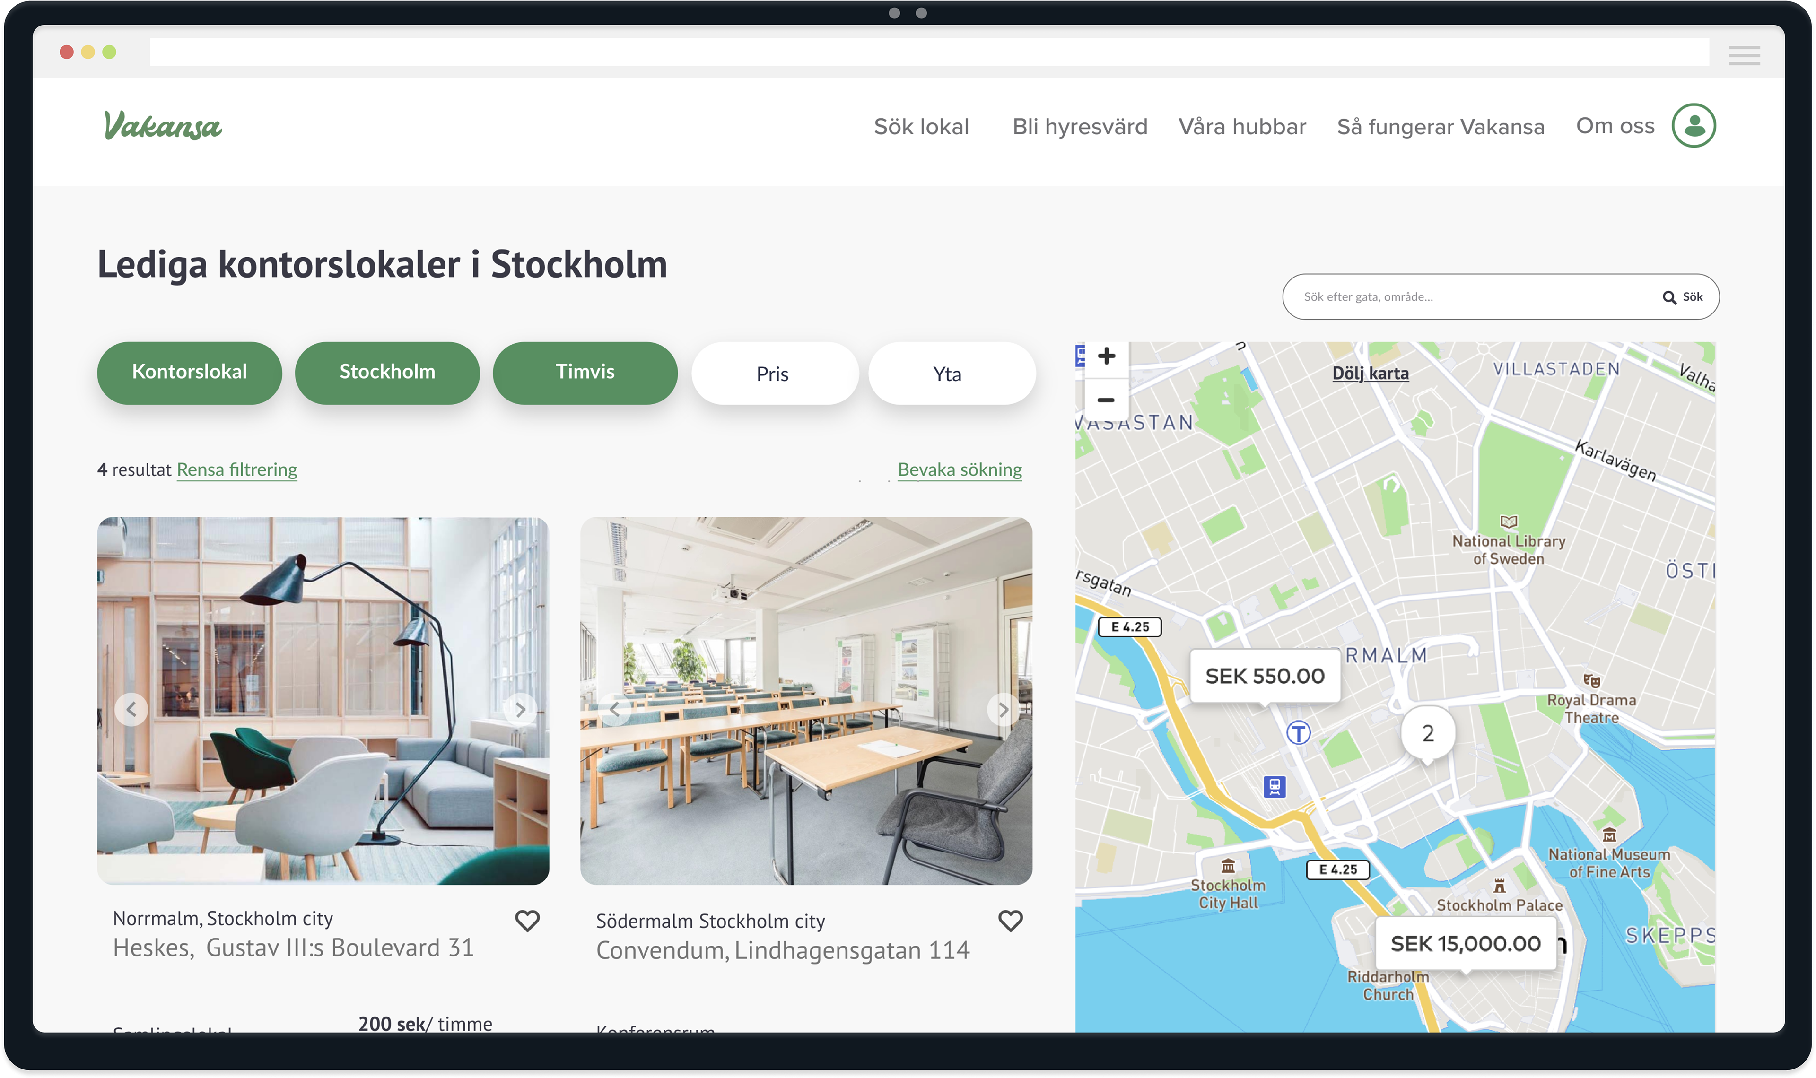Click National Library of Sweden icon

click(x=1509, y=522)
